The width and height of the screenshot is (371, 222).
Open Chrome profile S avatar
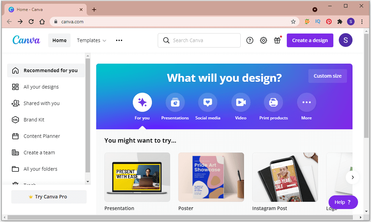tap(351, 22)
